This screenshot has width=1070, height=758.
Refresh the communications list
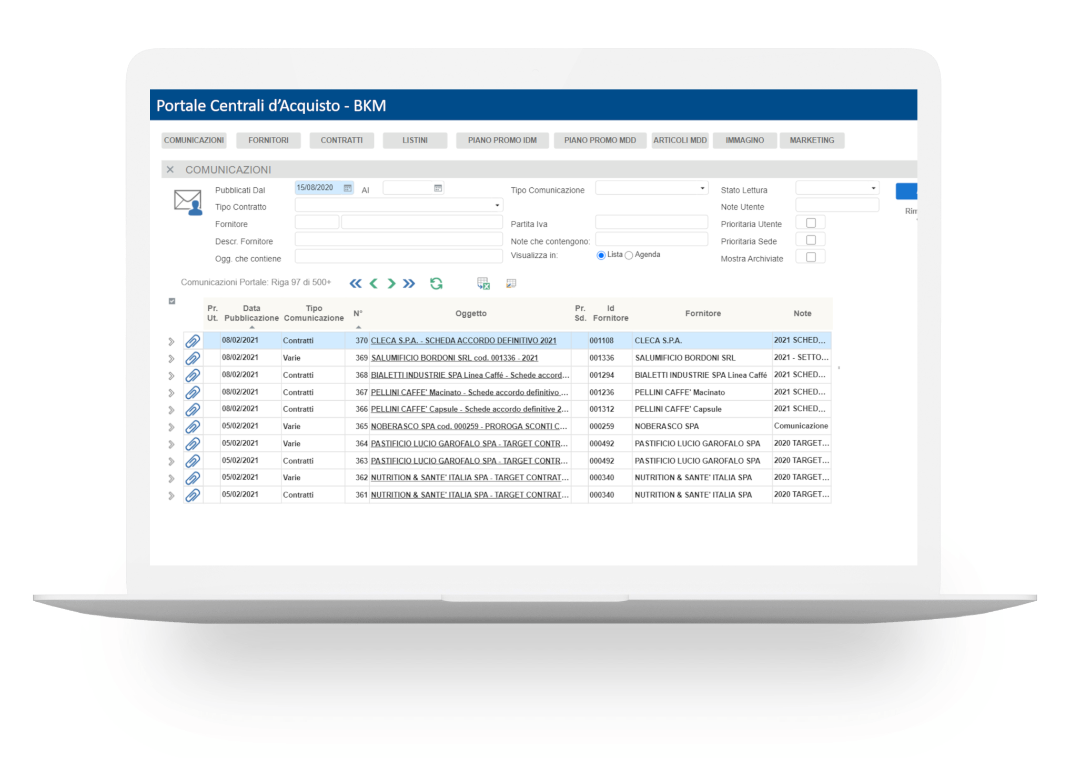(x=436, y=284)
